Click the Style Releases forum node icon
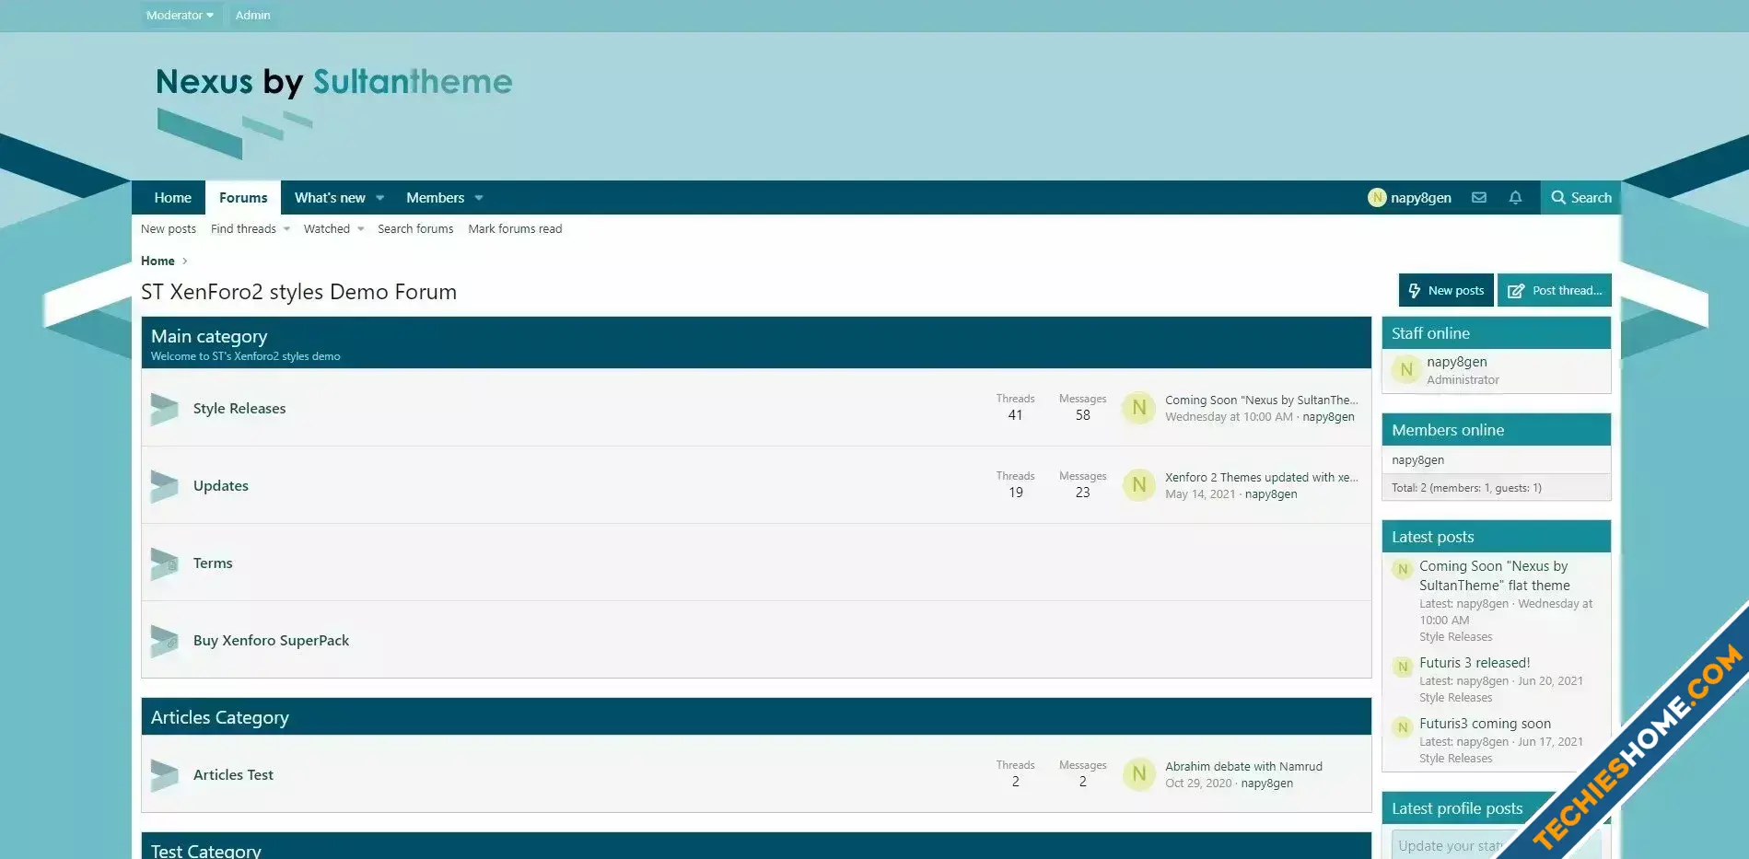 [x=164, y=409]
